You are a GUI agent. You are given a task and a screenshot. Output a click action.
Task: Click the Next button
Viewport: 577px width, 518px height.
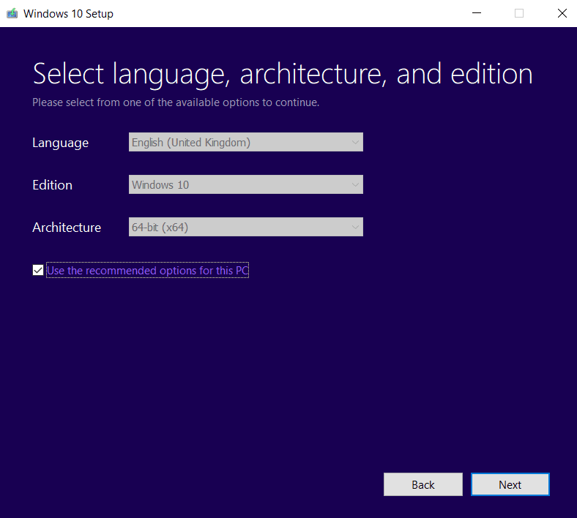[x=510, y=484]
